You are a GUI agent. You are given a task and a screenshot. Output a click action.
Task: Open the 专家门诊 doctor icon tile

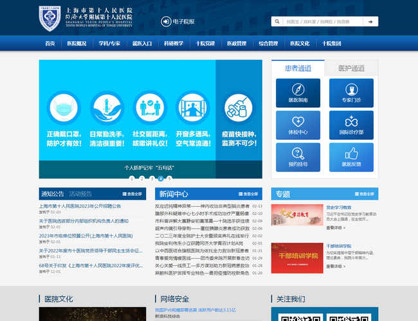[351, 93]
